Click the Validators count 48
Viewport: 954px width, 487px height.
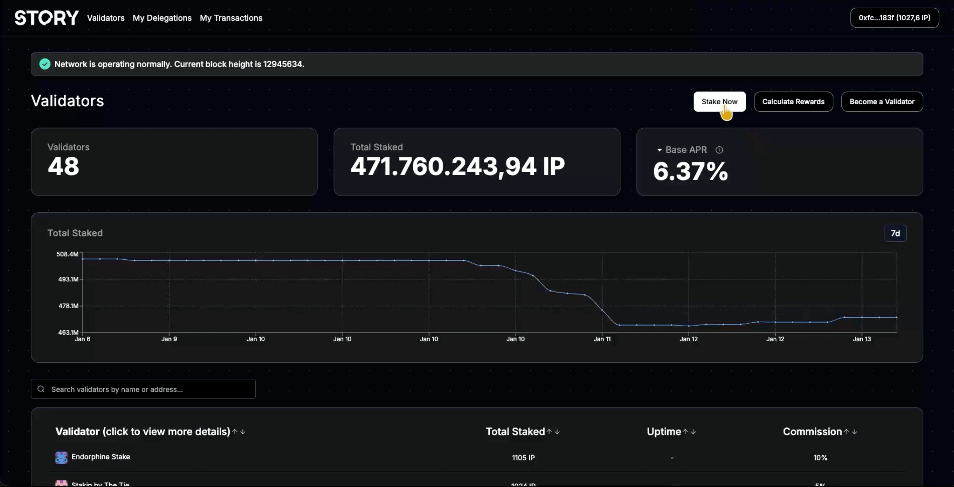click(x=63, y=166)
